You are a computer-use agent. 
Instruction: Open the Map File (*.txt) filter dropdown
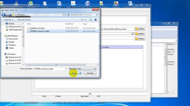click(83, 69)
